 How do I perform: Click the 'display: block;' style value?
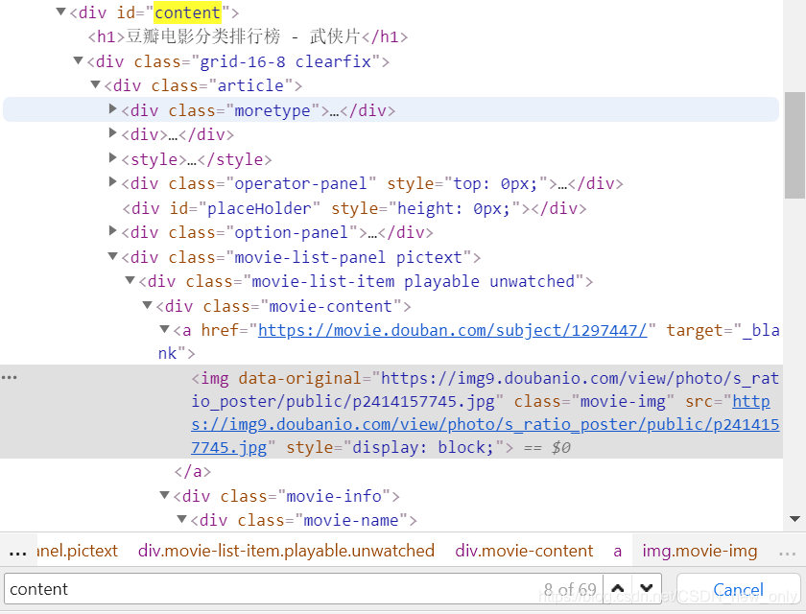coord(423,447)
